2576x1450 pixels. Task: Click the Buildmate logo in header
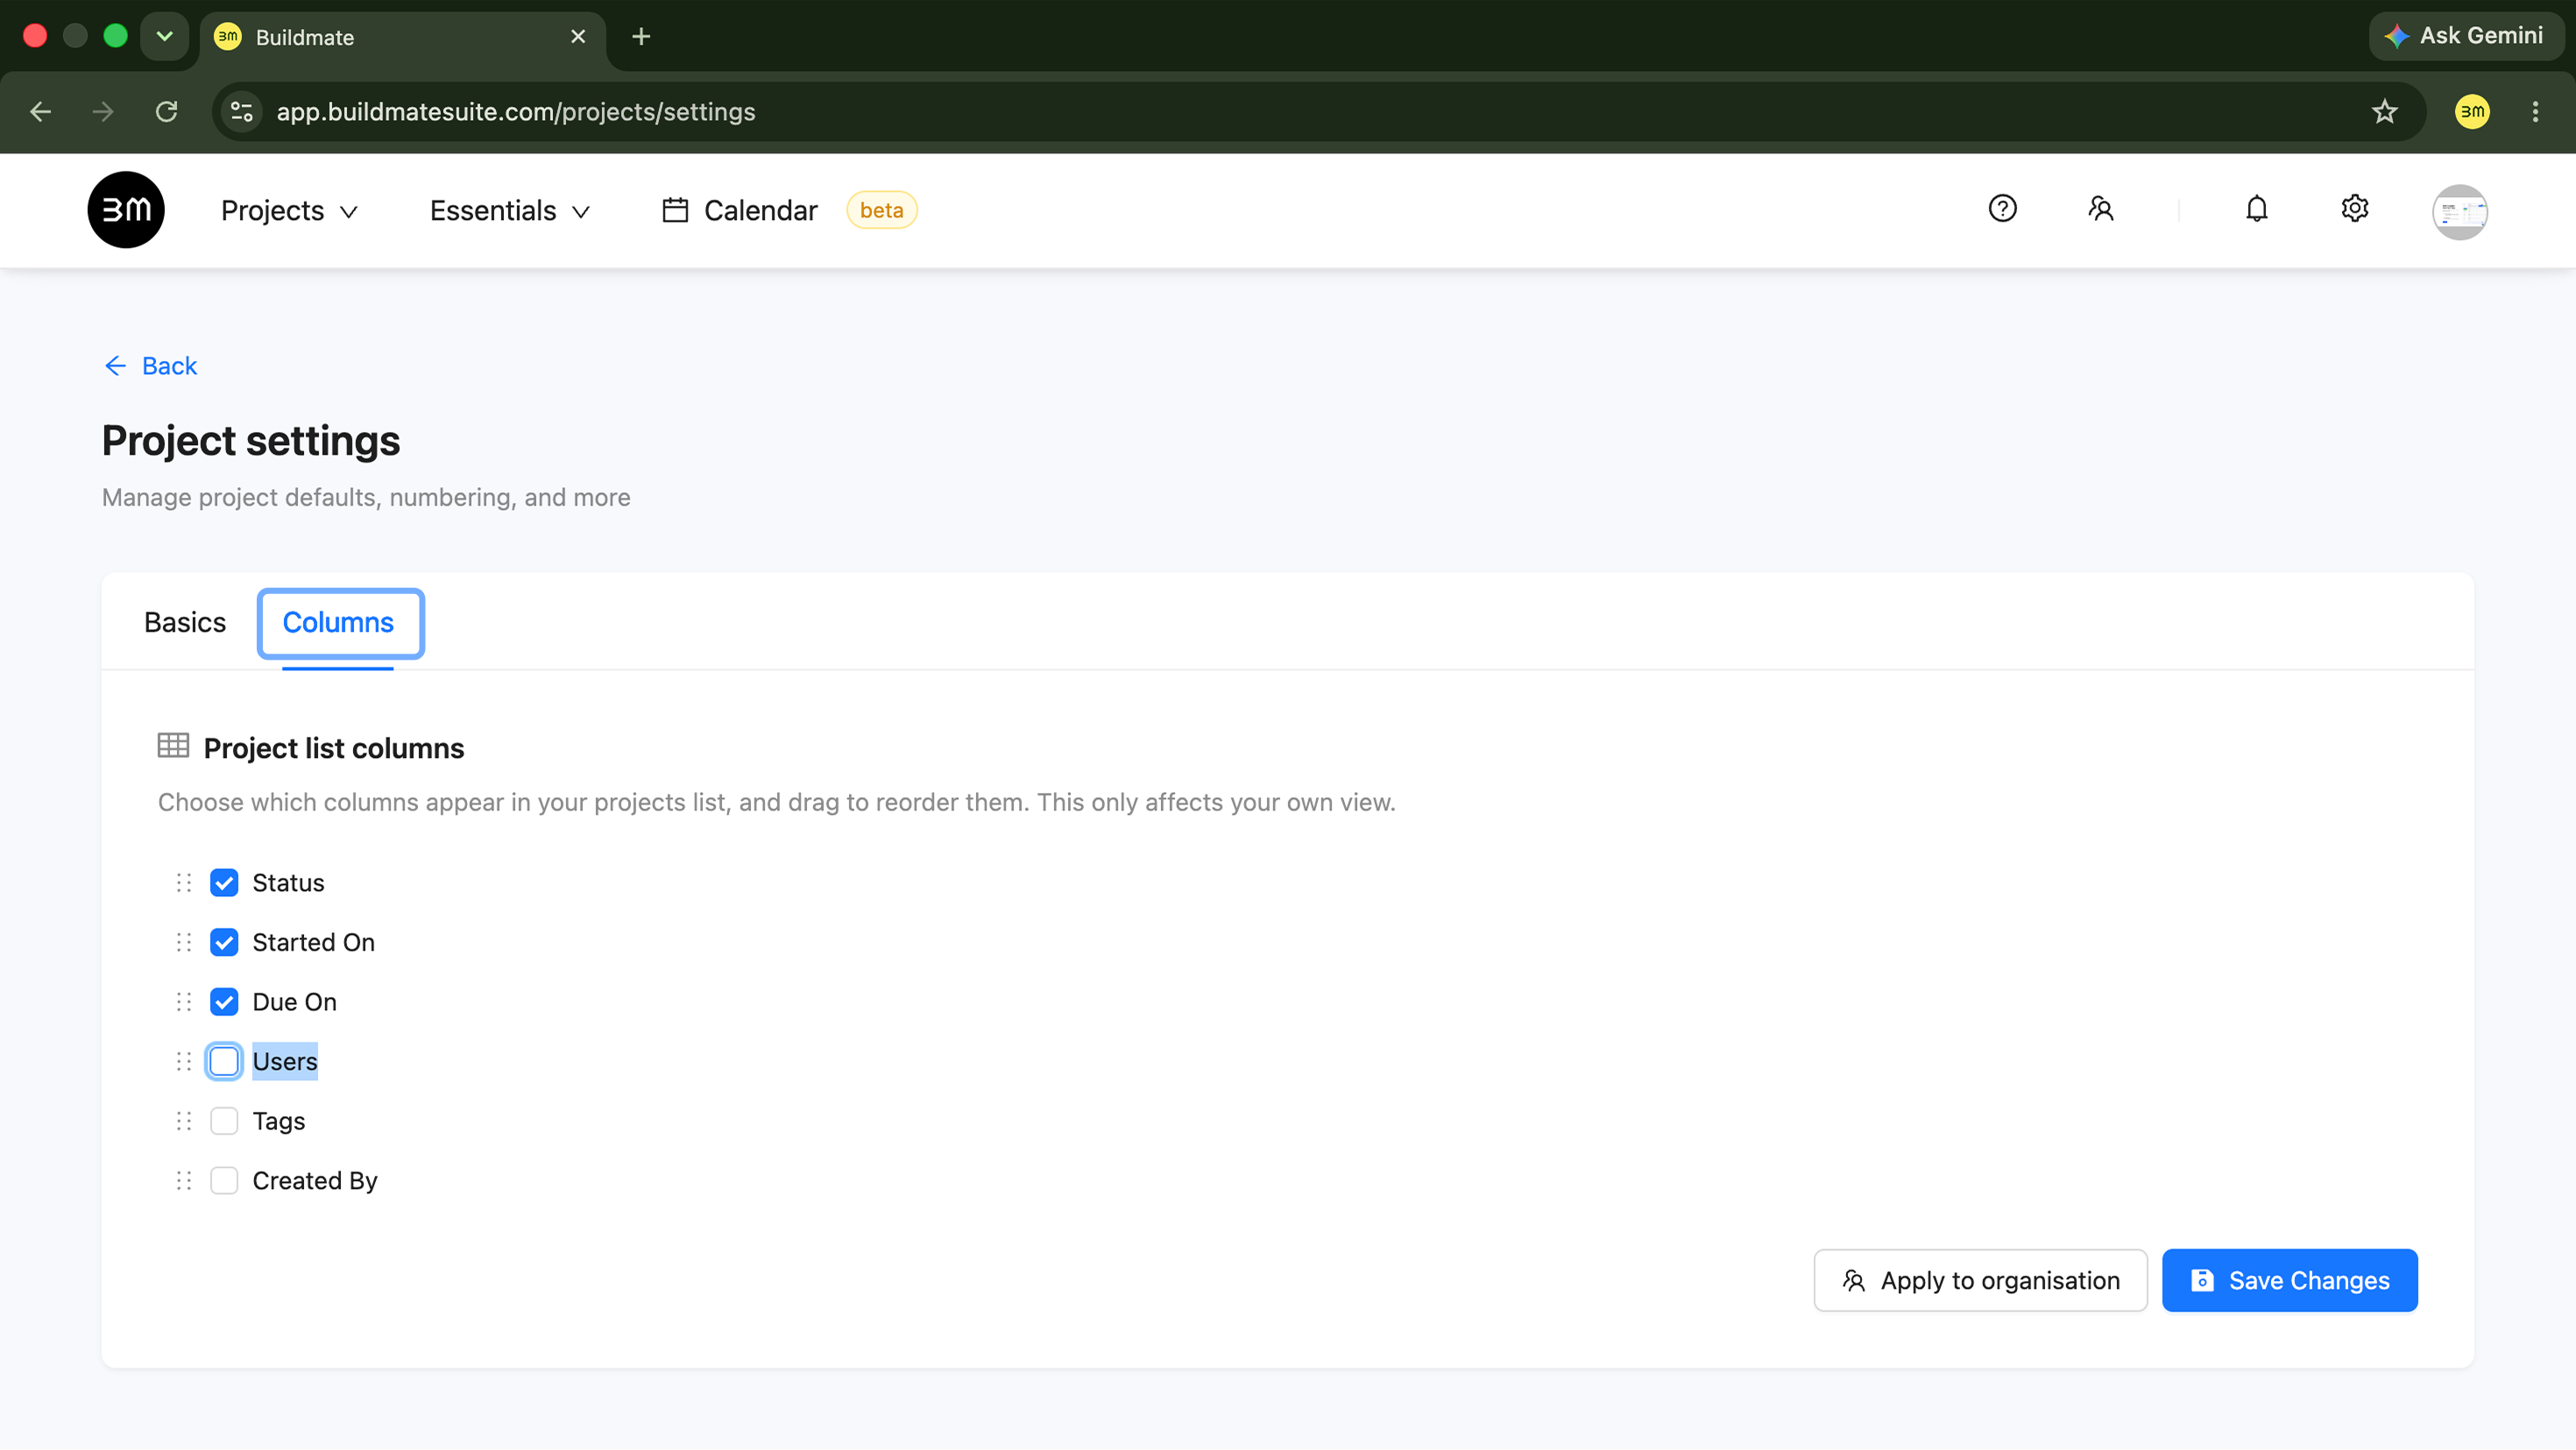click(x=126, y=210)
